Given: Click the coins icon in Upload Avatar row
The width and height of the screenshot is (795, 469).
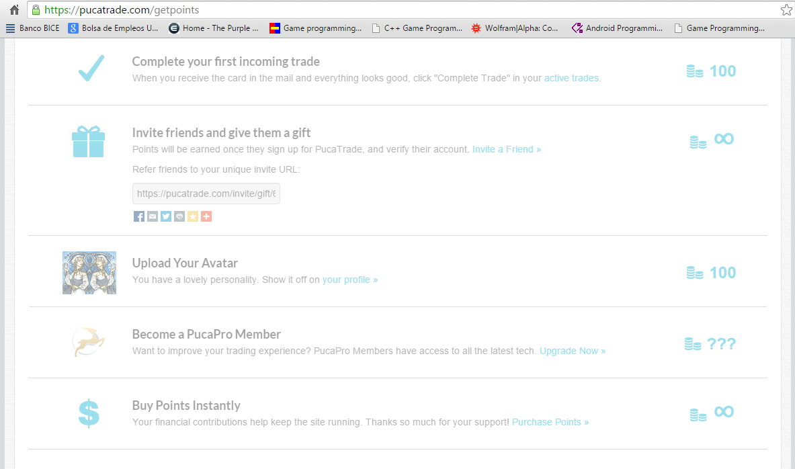Looking at the screenshot, I should (x=695, y=273).
